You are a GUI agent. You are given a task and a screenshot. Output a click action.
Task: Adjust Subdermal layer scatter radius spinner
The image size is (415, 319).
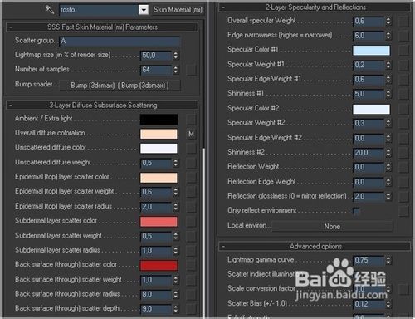[x=176, y=251]
